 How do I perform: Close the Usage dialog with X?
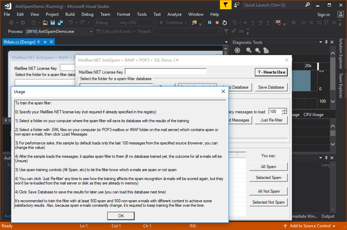tap(223, 92)
